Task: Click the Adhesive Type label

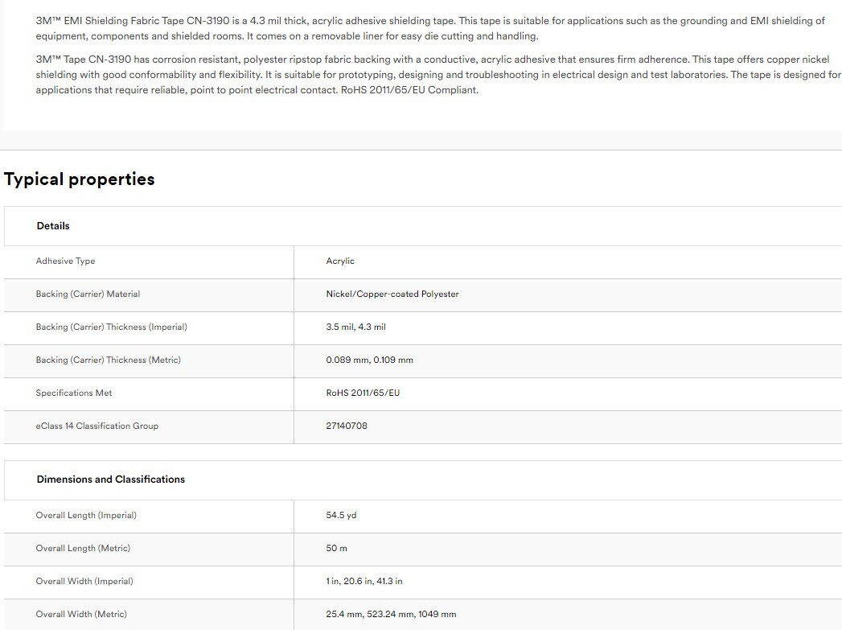Action: point(65,261)
